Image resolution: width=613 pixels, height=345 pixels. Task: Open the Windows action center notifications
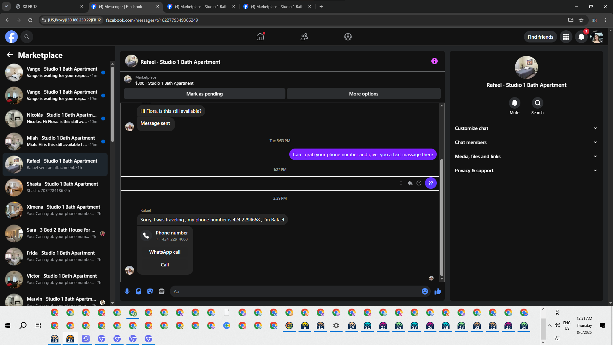click(x=602, y=326)
